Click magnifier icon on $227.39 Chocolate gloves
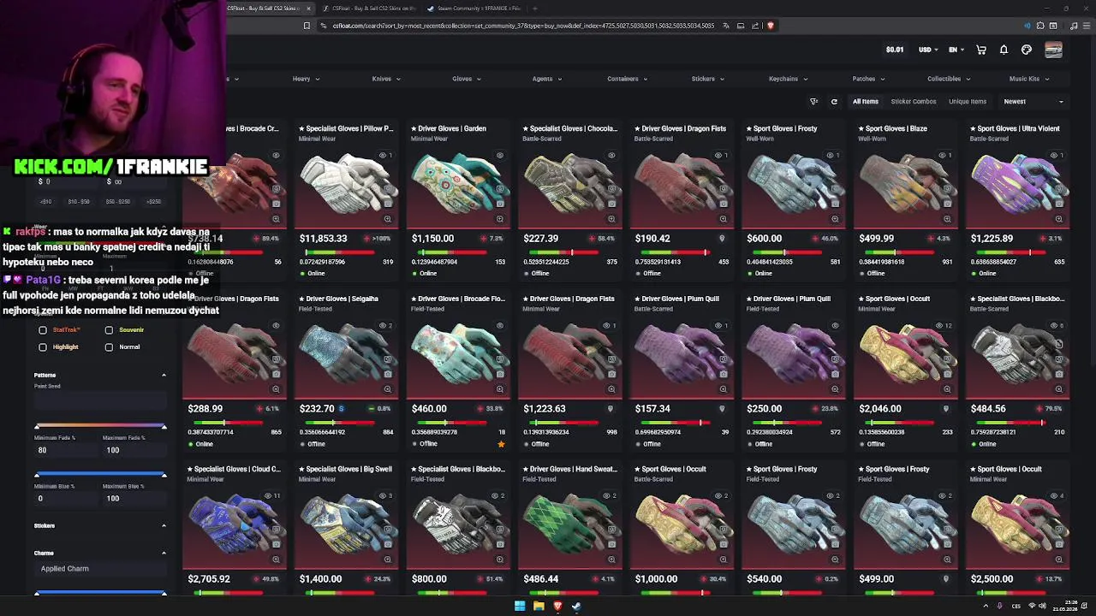 click(x=611, y=219)
